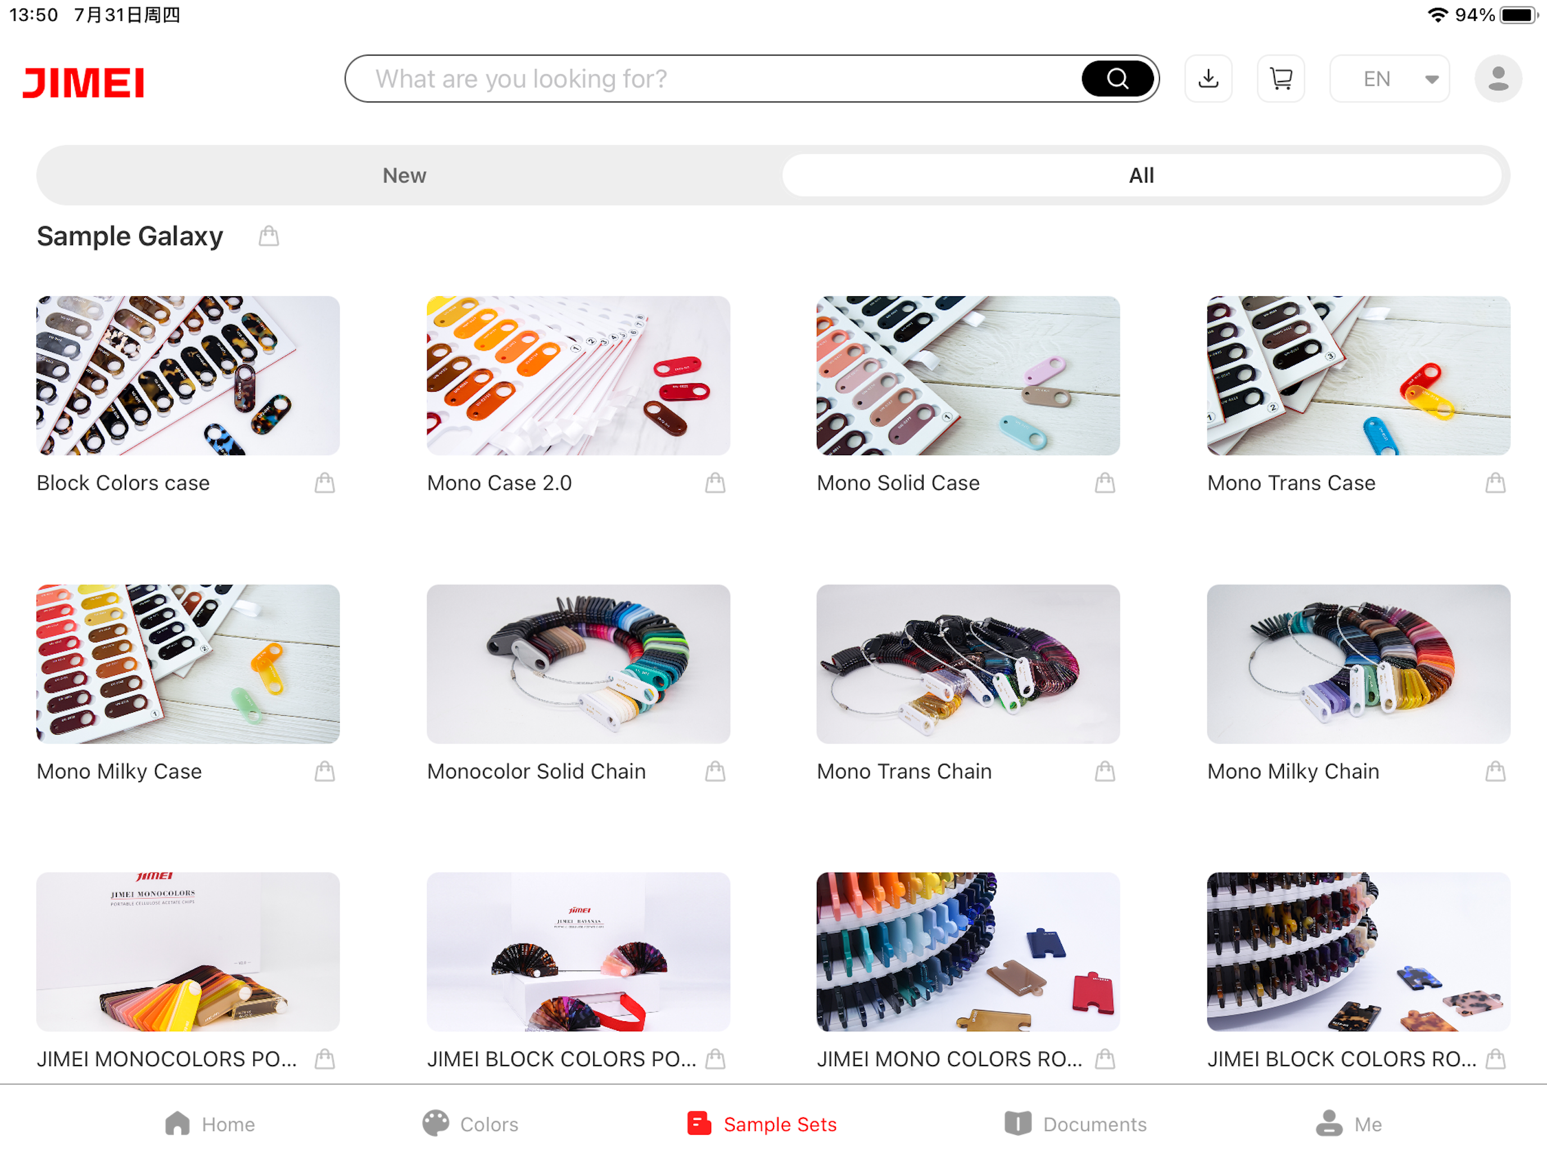This screenshot has height=1160, width=1547.
Task: Open JIMEI MONOCOLORS PO... thumbnail
Action: [188, 951]
